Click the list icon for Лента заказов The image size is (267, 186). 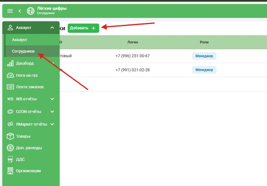pos(10,87)
